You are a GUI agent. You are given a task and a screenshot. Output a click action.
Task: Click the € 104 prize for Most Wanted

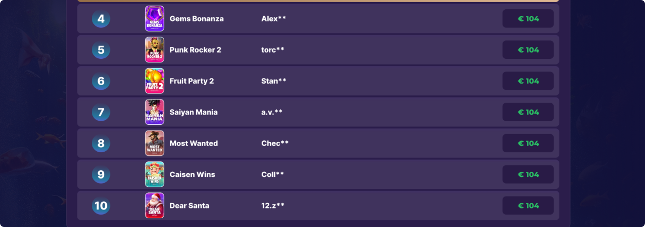click(x=528, y=143)
